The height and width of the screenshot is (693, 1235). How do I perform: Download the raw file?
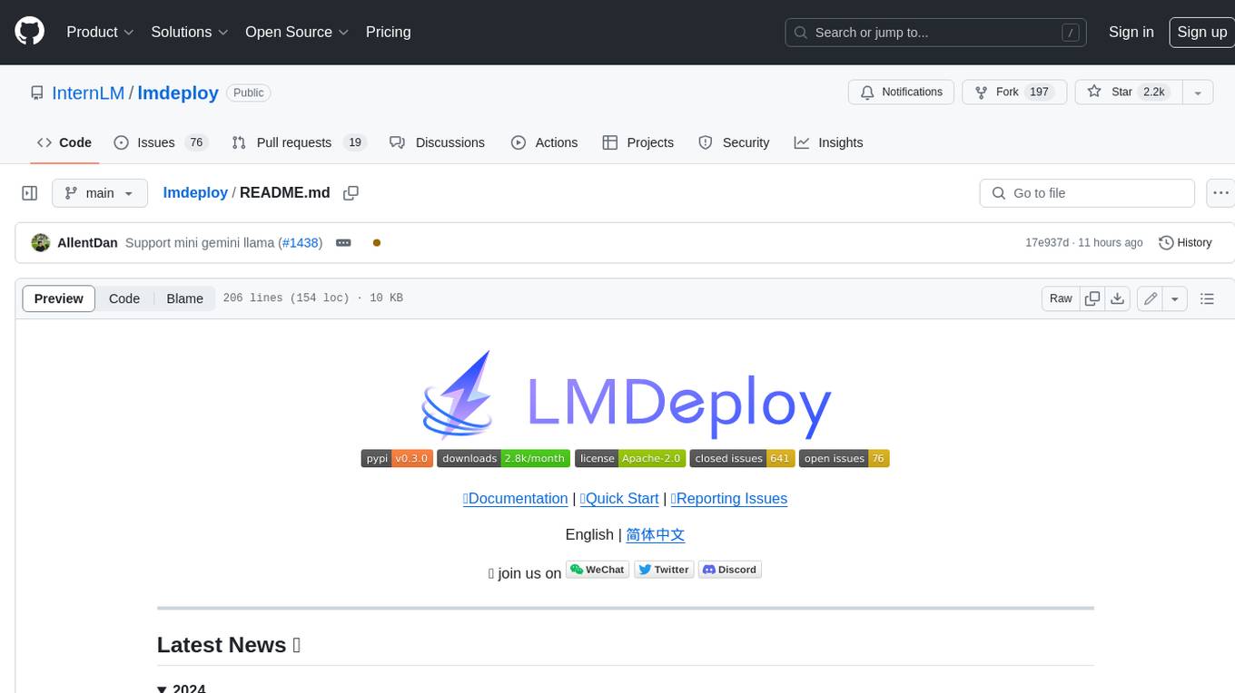point(1118,298)
